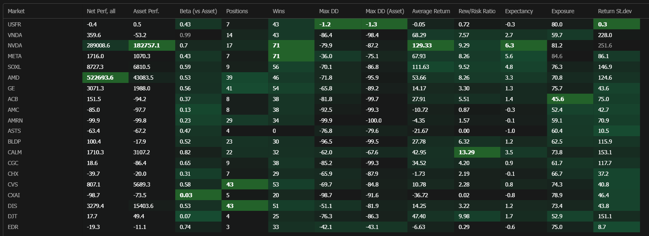Click ACB exposure value 45.6
The width and height of the screenshot is (649, 236).
558,99
